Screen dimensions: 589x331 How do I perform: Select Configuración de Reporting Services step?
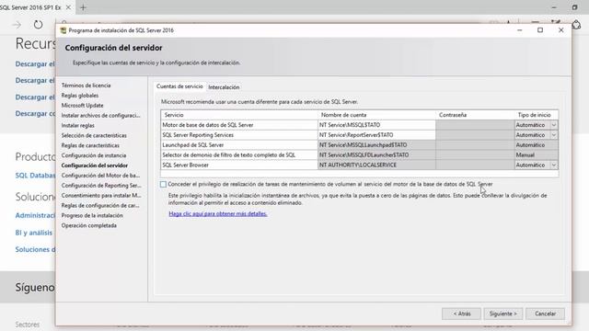tap(101, 186)
